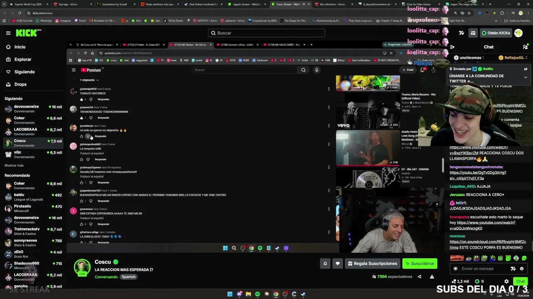Open Spotify from the Windows taskbar
The image size is (533, 299).
257,294
